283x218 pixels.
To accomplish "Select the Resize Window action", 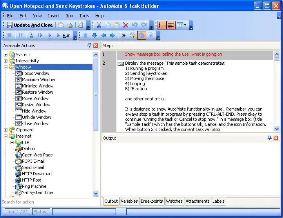I will click(x=33, y=105).
